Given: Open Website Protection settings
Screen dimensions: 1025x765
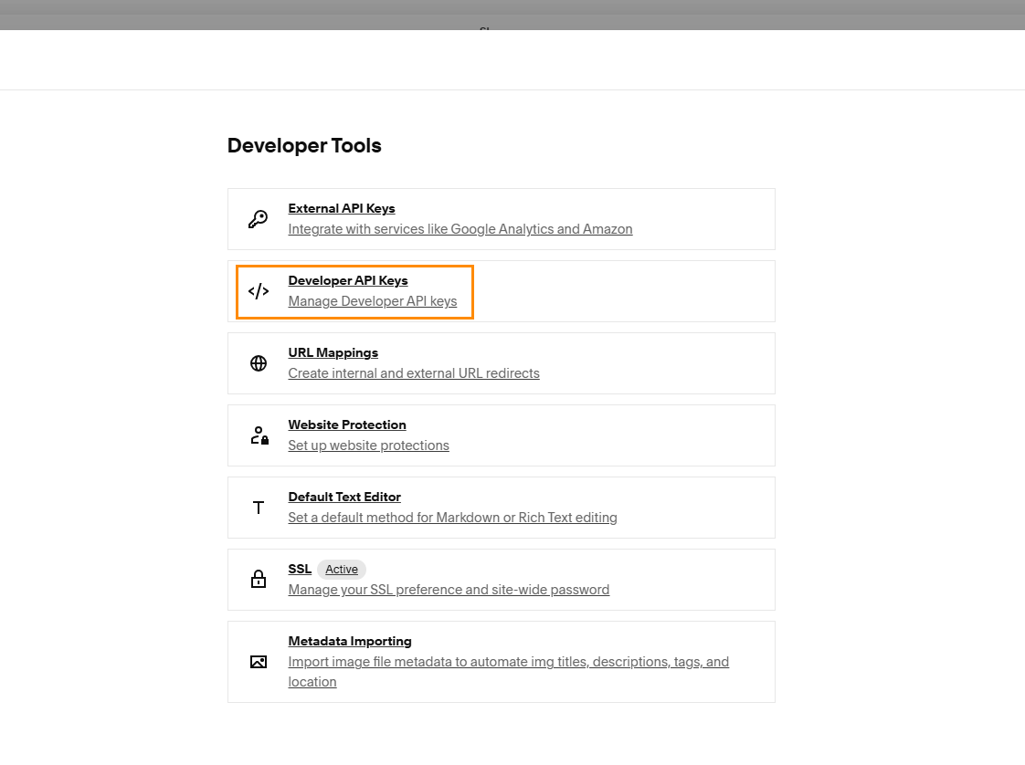Looking at the screenshot, I should (x=346, y=424).
